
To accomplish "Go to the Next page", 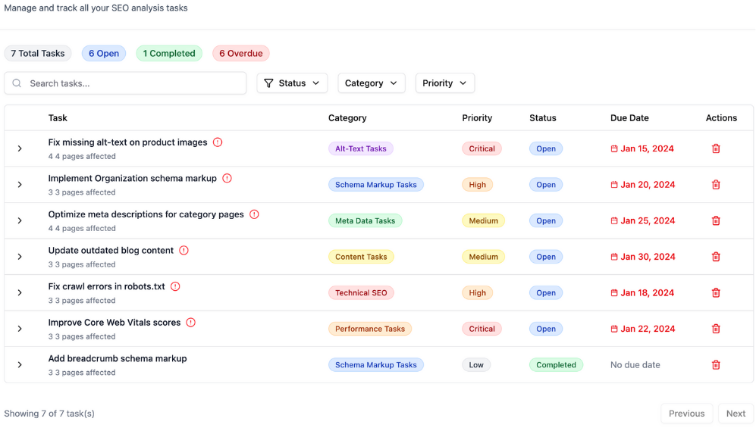I will 736,414.
